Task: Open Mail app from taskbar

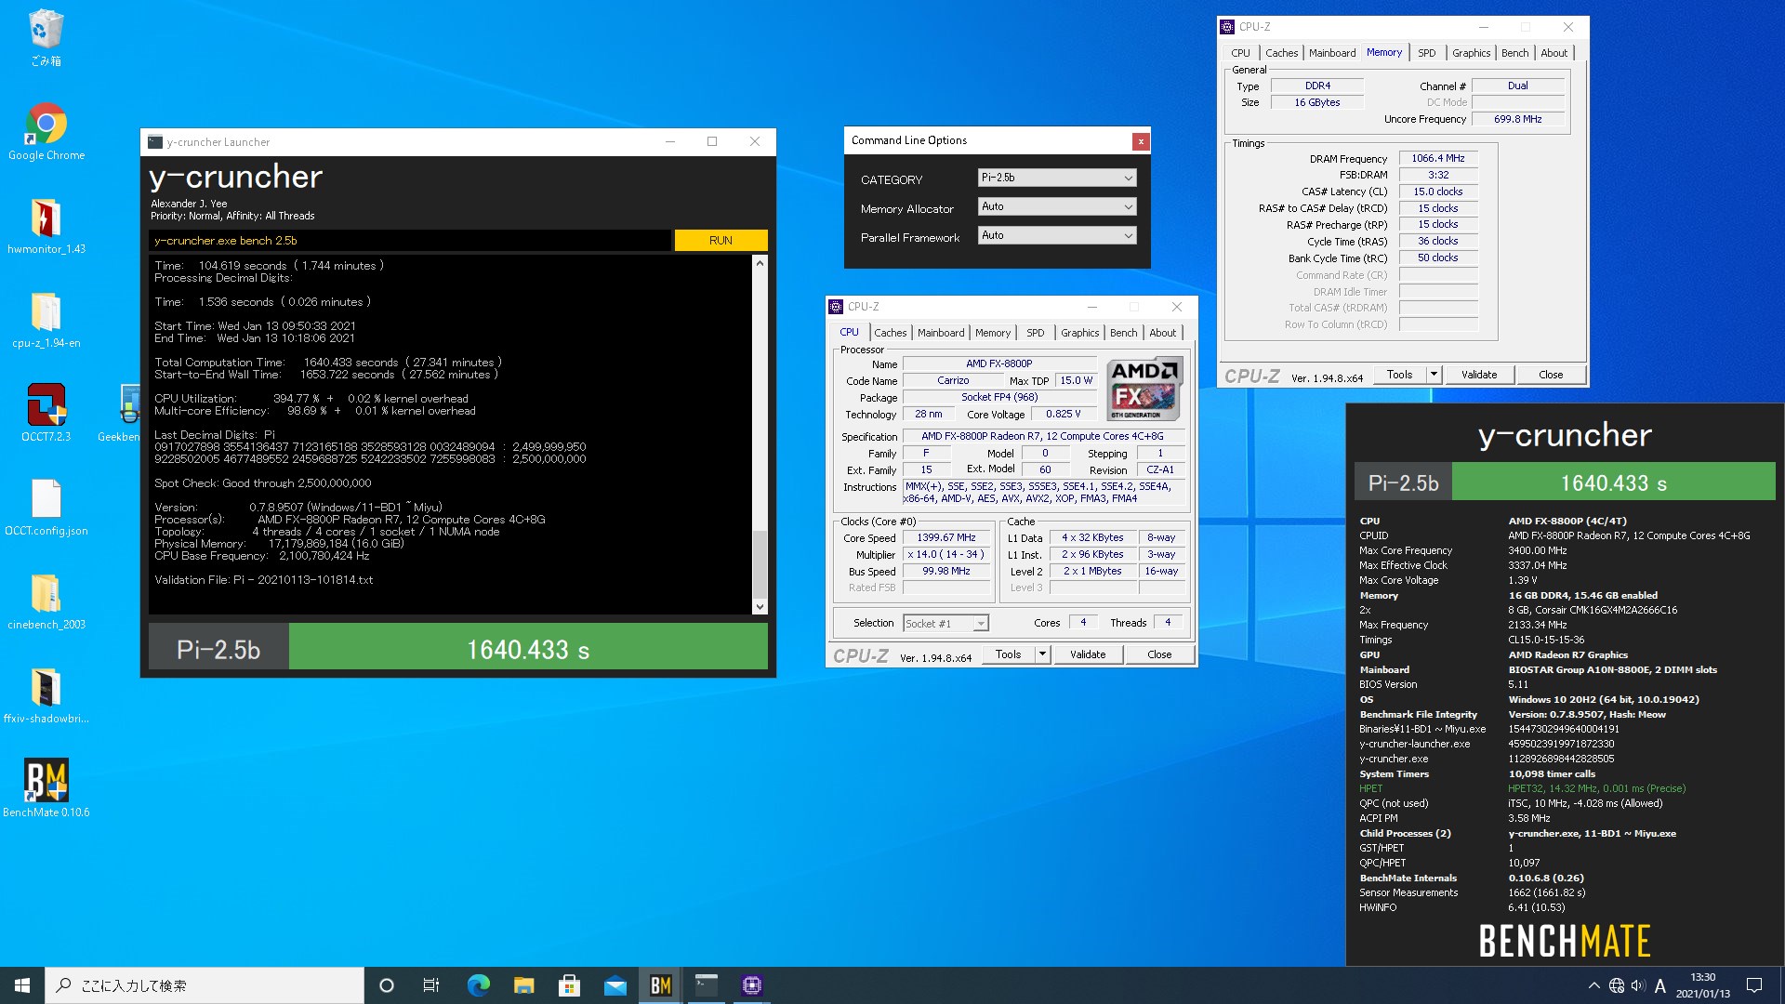Action: (615, 985)
